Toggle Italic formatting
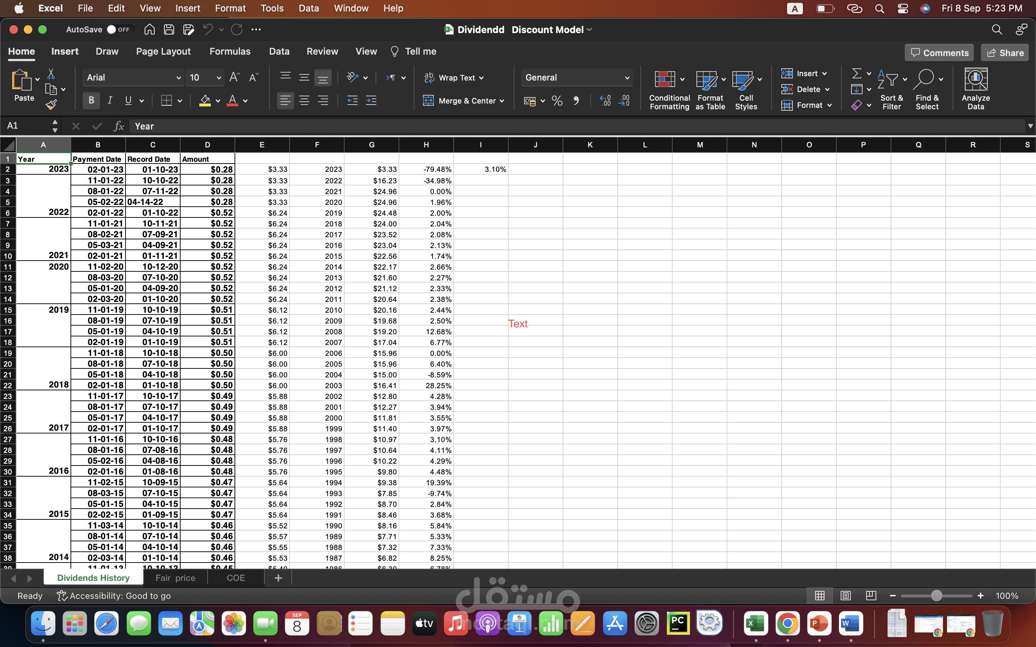This screenshot has height=647, width=1036. click(x=110, y=101)
